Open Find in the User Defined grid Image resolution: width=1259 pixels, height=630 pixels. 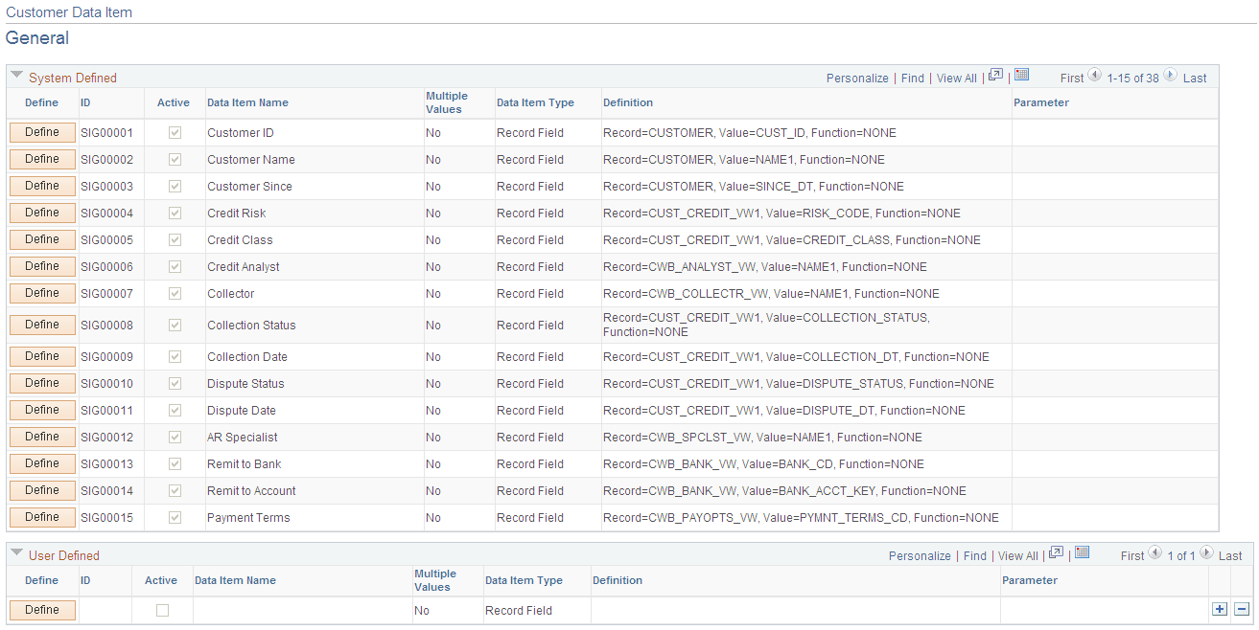[x=975, y=555]
